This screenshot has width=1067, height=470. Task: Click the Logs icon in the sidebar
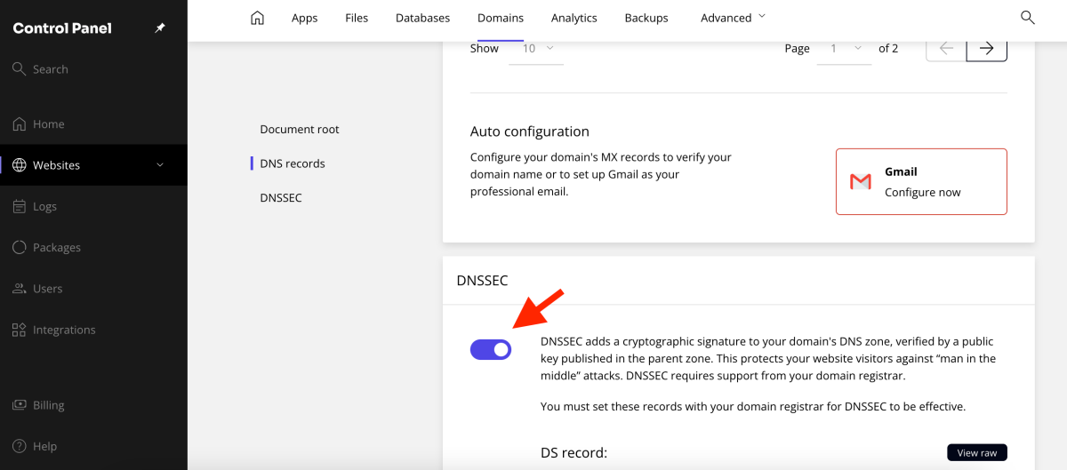(x=19, y=206)
